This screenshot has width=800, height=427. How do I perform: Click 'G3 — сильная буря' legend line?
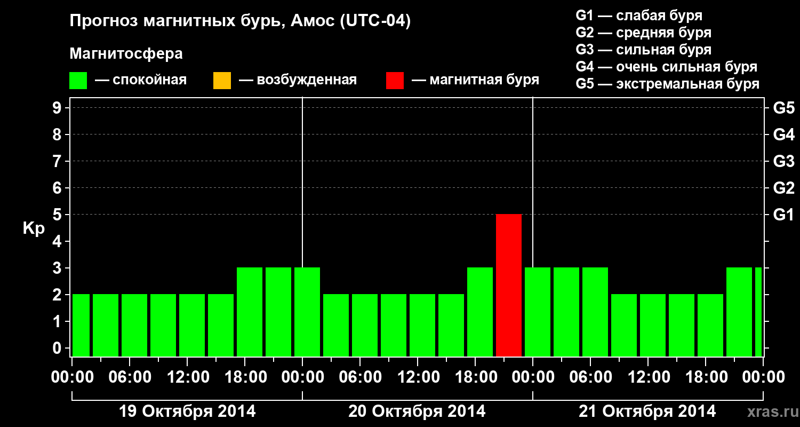(x=644, y=50)
